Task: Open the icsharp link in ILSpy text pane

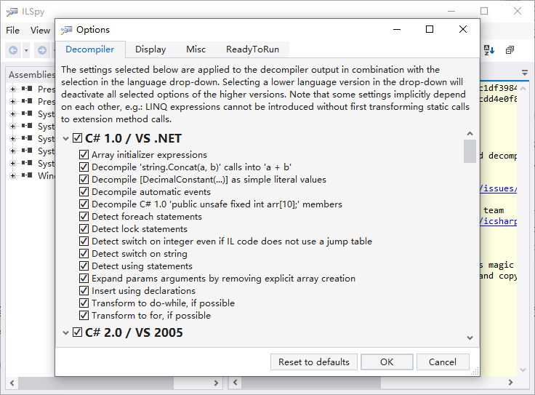Action: 498,221
